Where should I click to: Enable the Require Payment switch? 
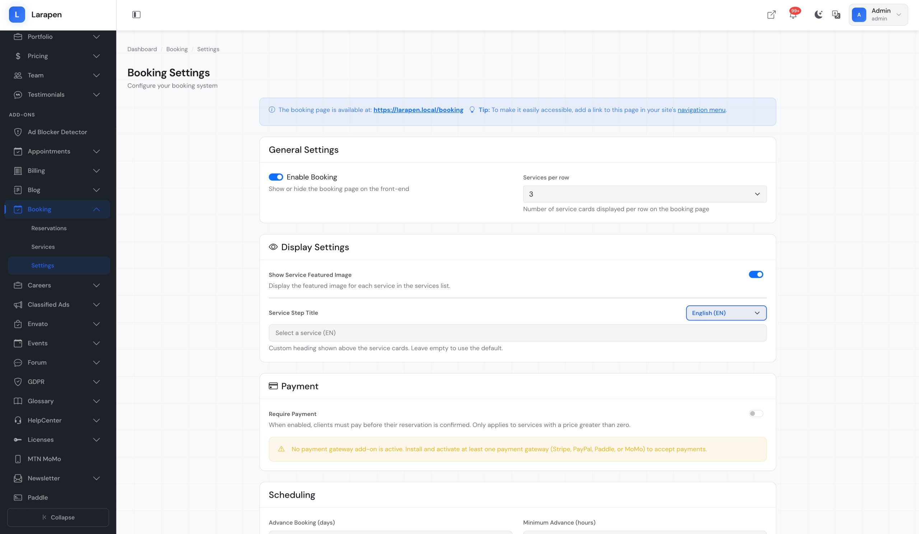[x=756, y=414]
